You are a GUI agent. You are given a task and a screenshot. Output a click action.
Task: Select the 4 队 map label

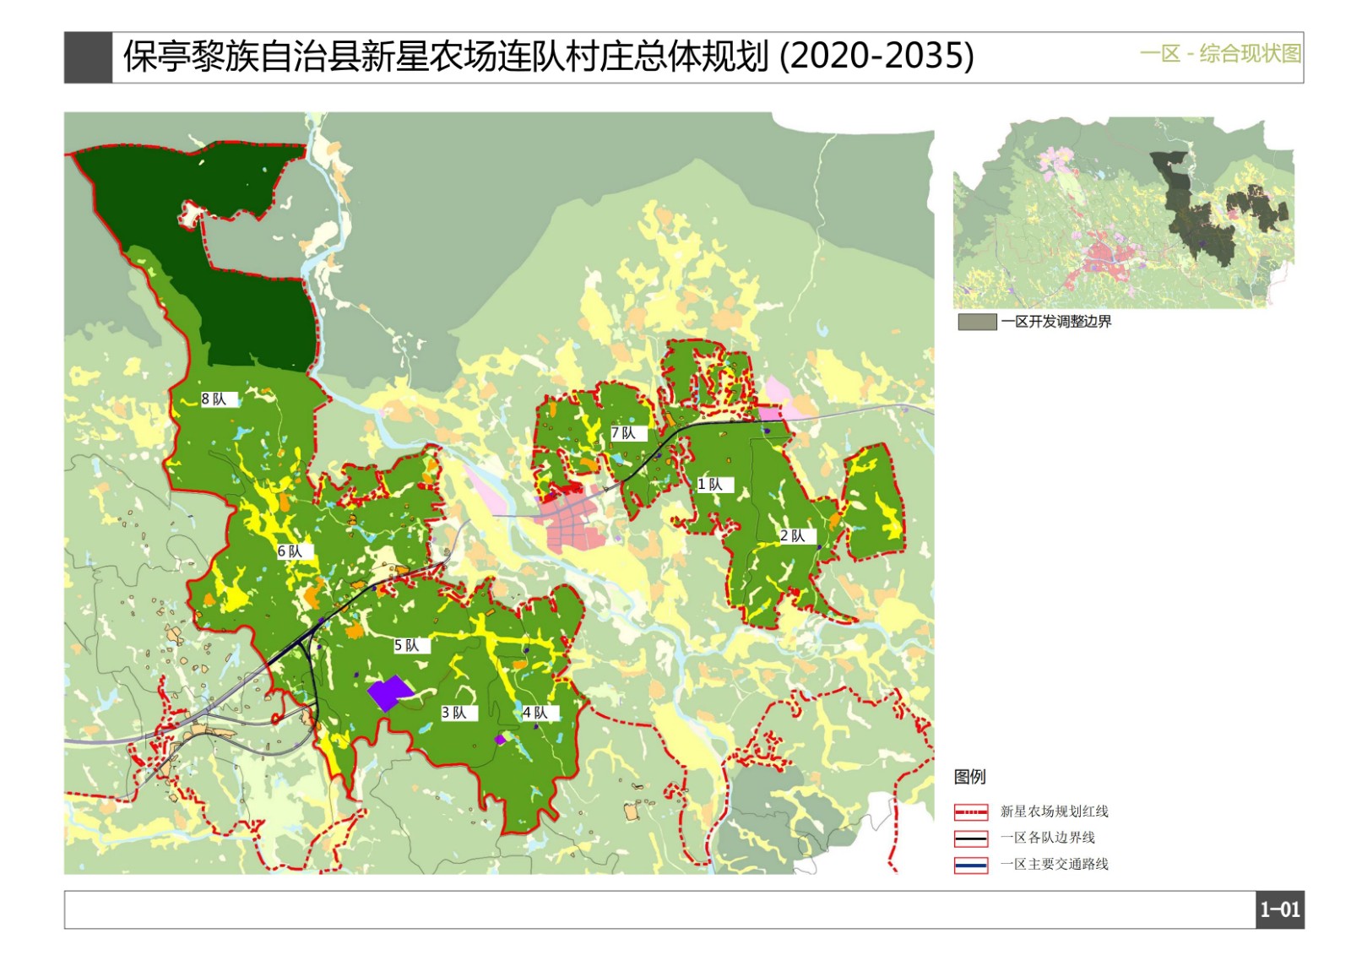(x=540, y=713)
